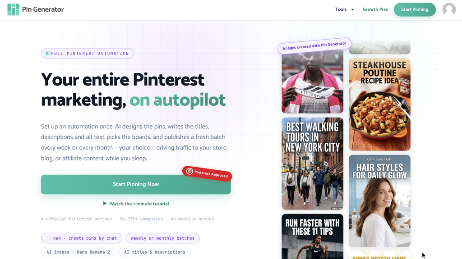Open the runner holding shoe pin image
This screenshot has width=462, height=259.
312,82
